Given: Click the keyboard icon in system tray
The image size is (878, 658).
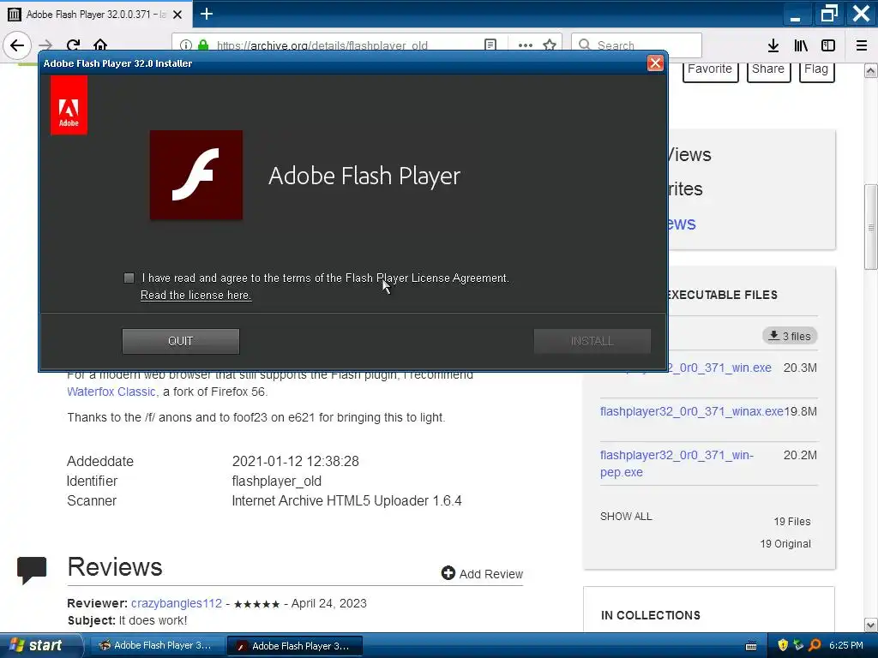Looking at the screenshot, I should click(x=751, y=646).
